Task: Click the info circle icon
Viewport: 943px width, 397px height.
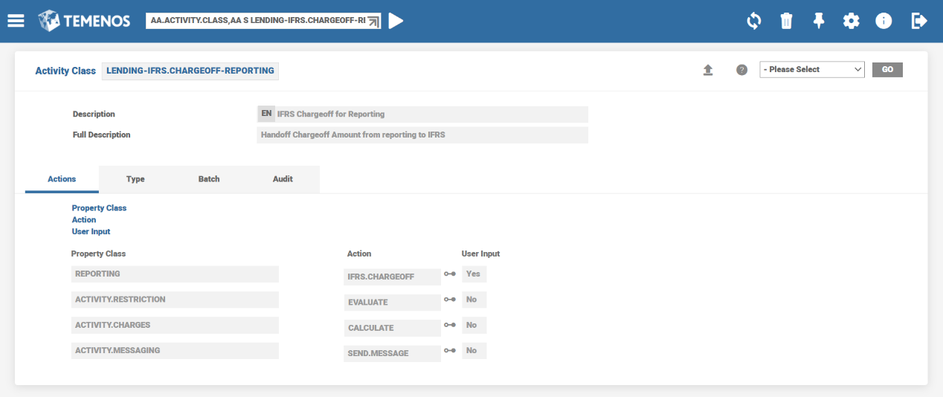Action: tap(884, 21)
